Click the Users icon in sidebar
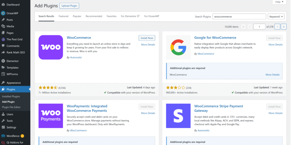 pyautogui.click(x=3, y=114)
